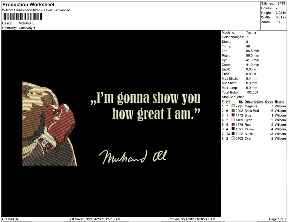
Task: Click the Max Stitch value '8.4 mm'
Action: 252,79
